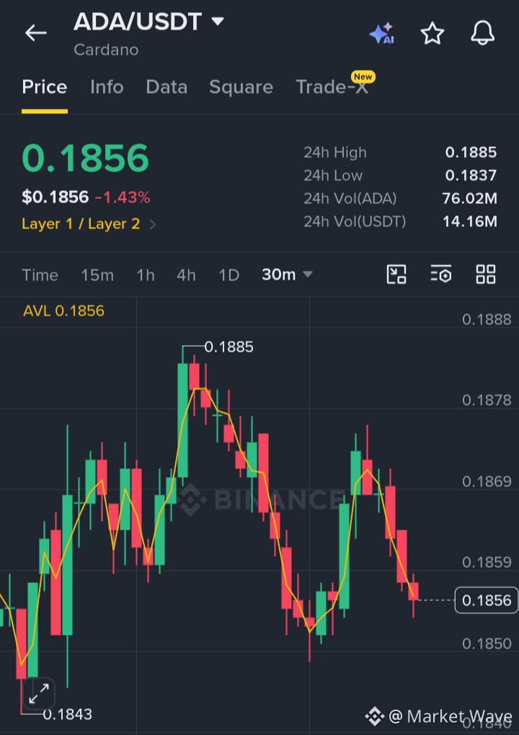The image size is (519, 735).
Task: Click the 0.1878 price axis label
Action: [487, 401]
